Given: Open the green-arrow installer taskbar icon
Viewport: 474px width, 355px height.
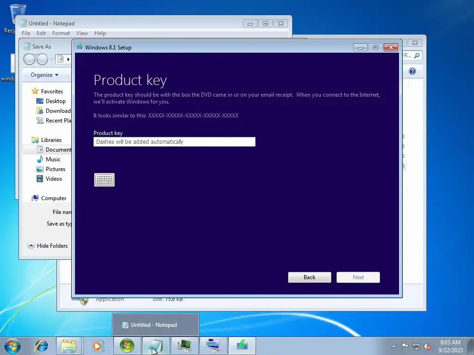Looking at the screenshot, I should pos(242,346).
